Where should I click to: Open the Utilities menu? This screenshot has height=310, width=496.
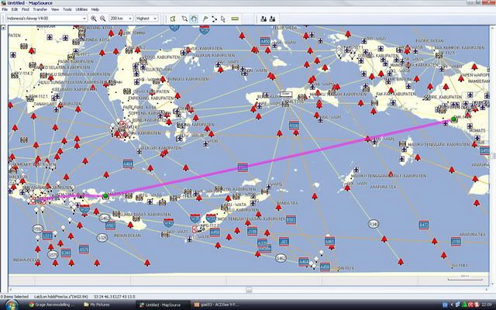(x=81, y=9)
